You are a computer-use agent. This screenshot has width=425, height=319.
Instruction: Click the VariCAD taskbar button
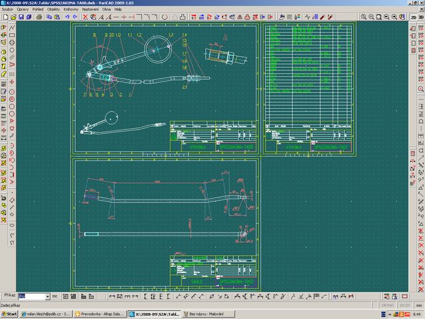click(x=154, y=314)
